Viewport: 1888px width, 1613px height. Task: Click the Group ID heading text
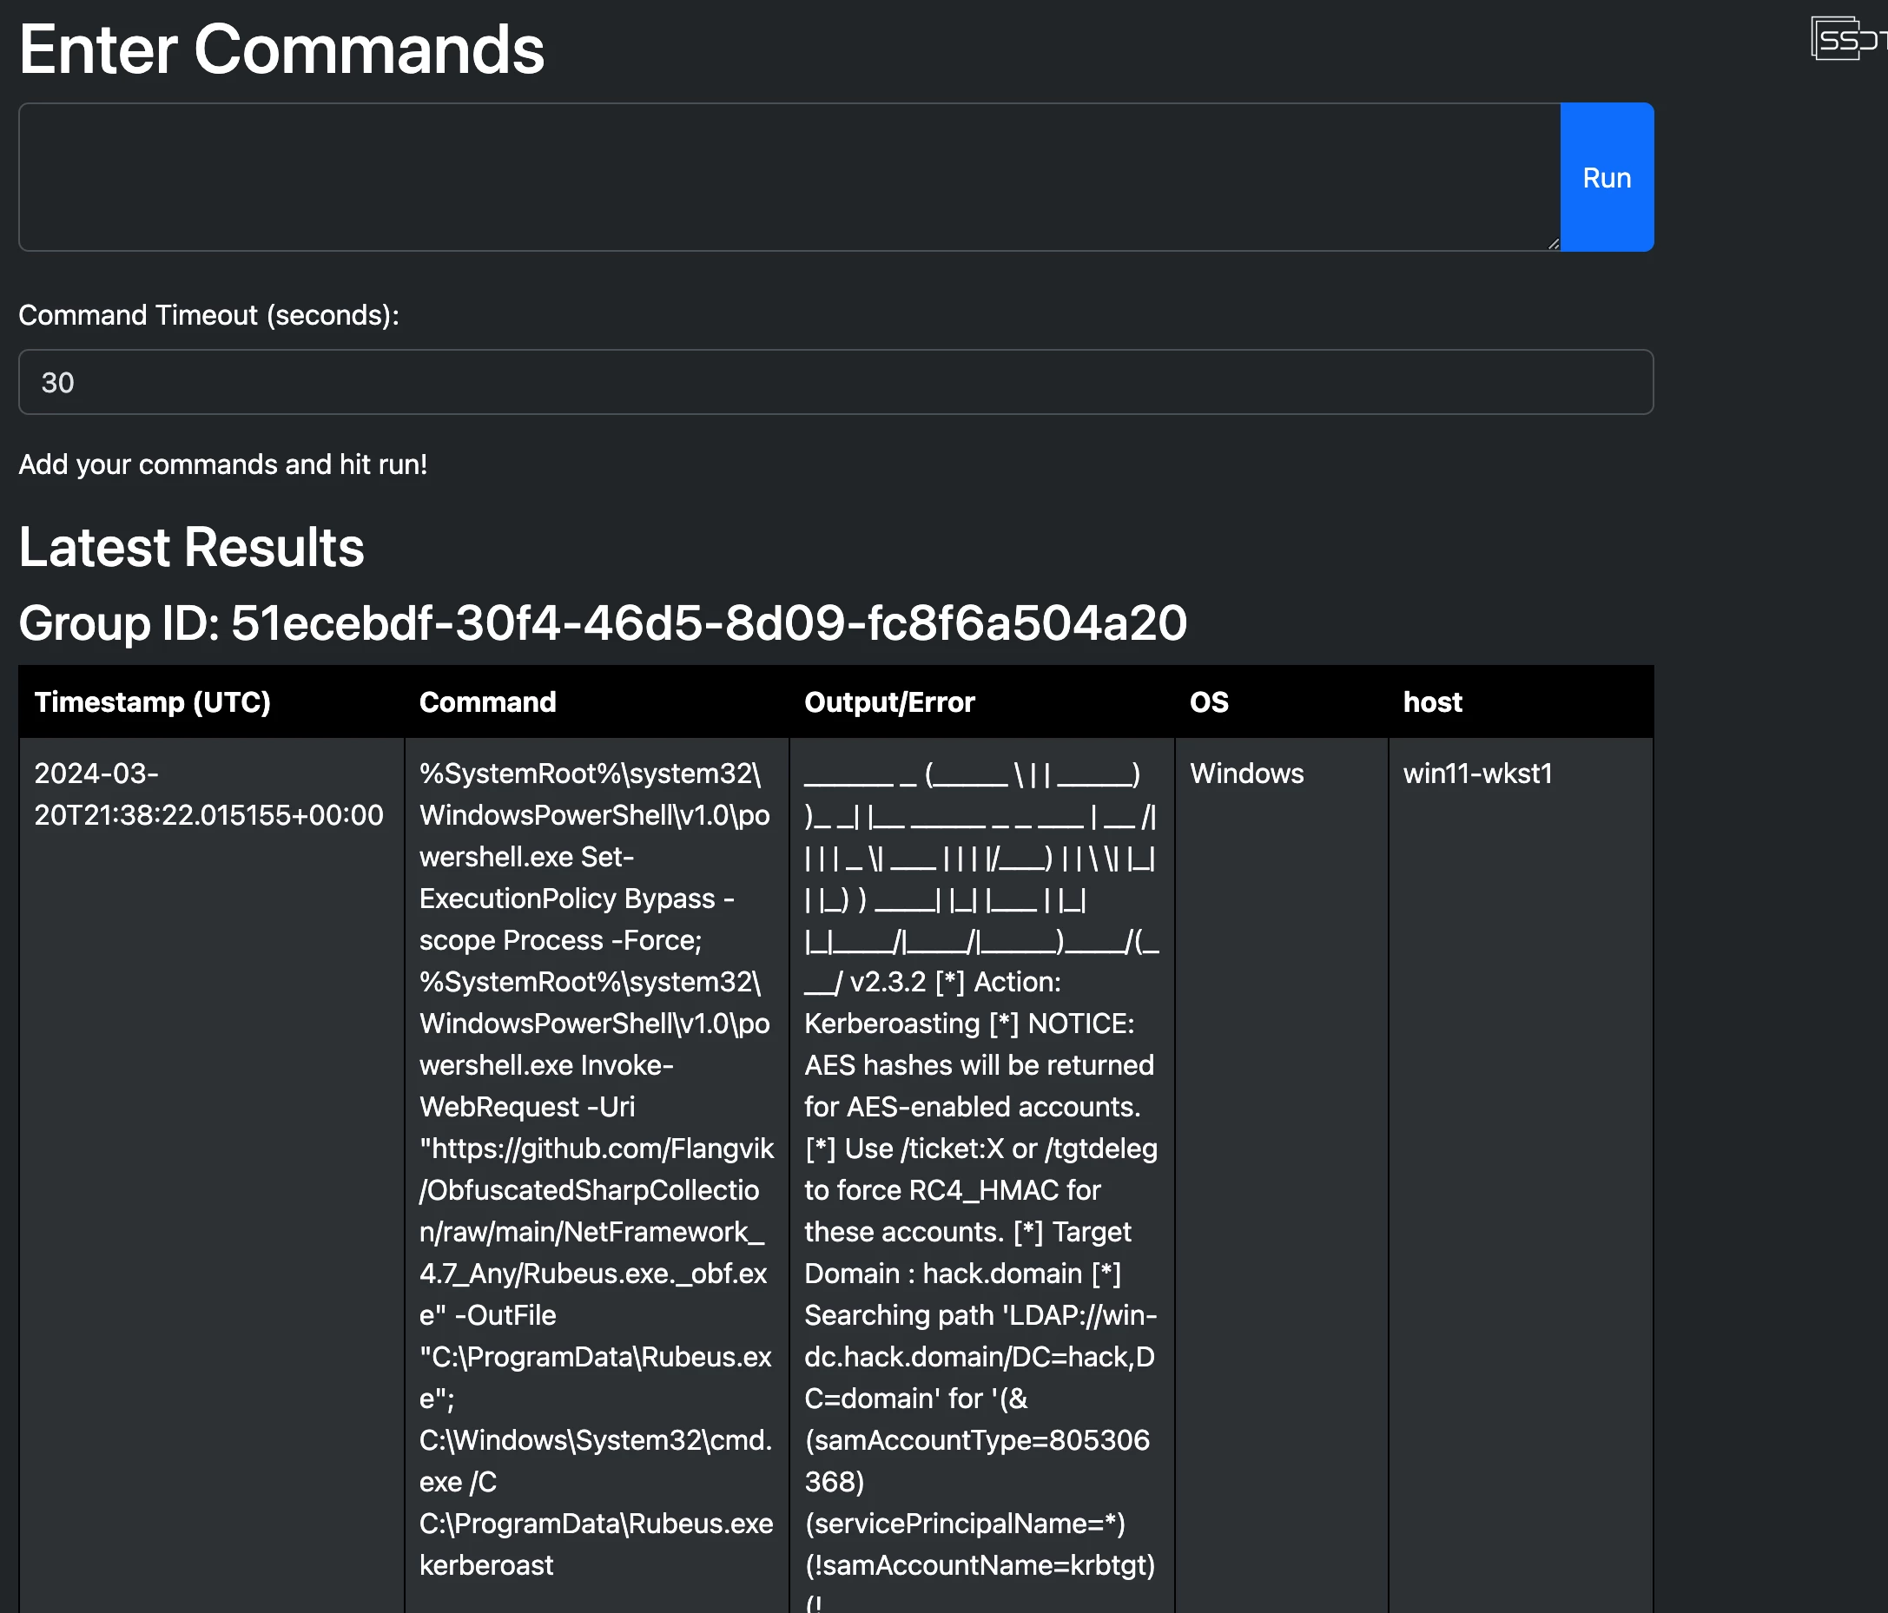pos(603,623)
